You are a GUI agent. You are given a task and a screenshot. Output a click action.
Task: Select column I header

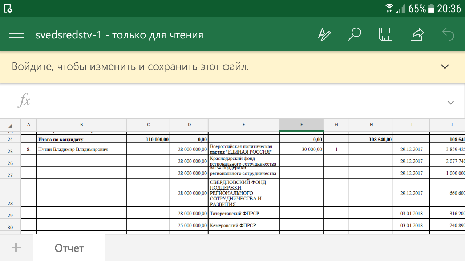[412, 125]
